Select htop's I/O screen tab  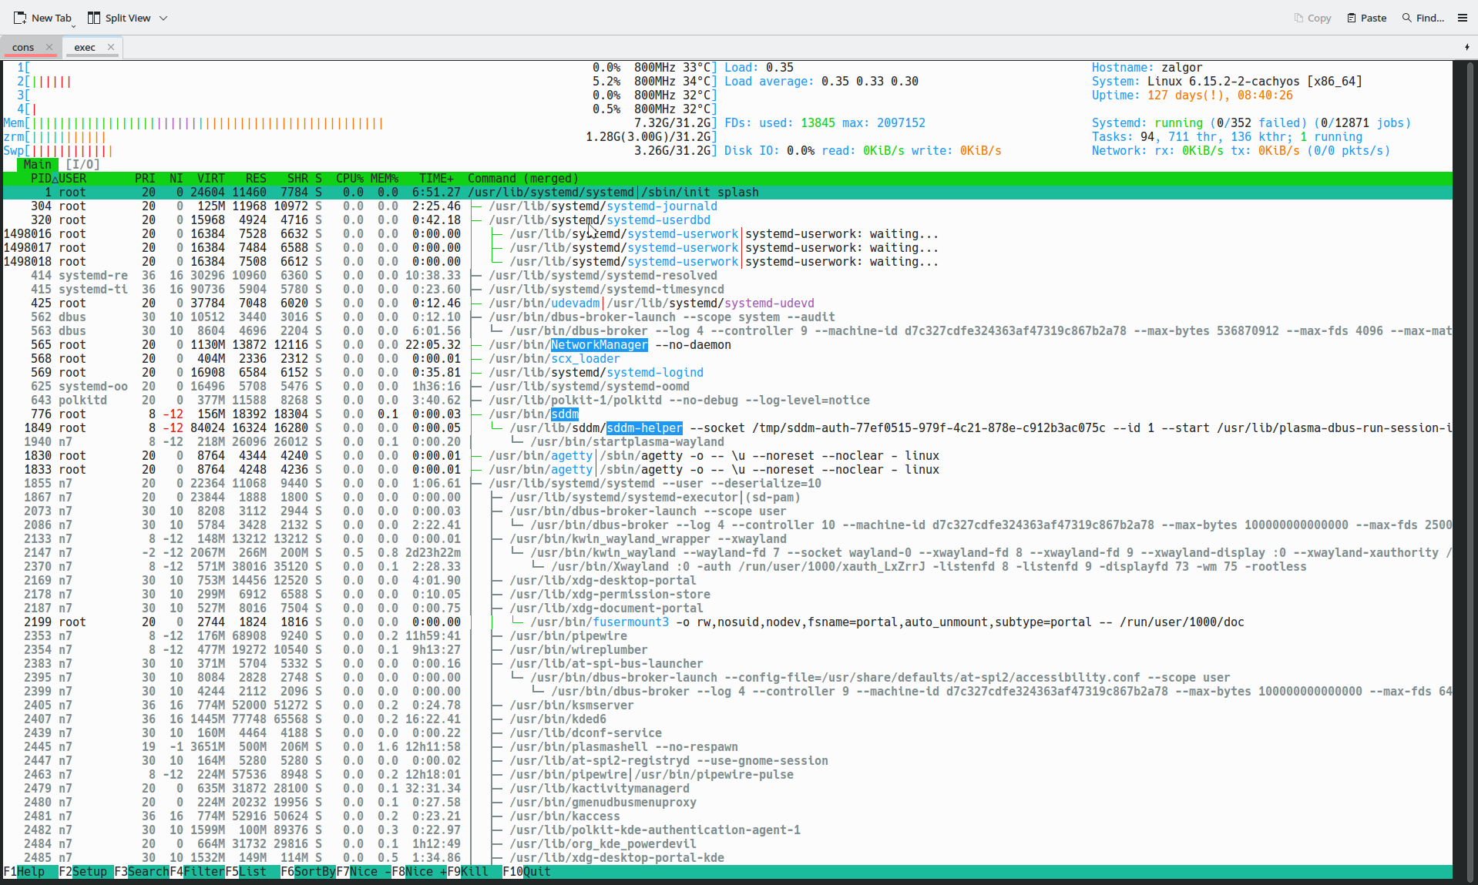tap(82, 165)
